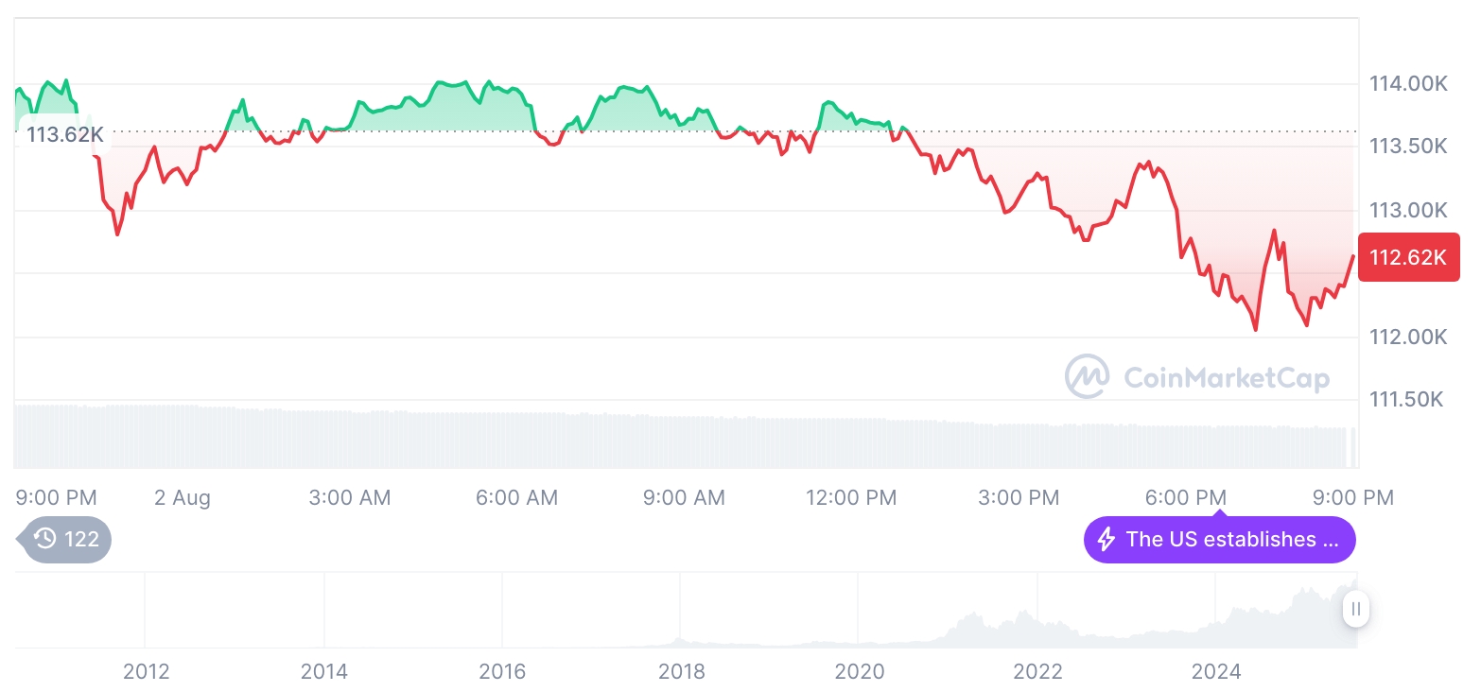Click the lightning bolt news icon
This screenshot has height=692, width=1481.
[x=1106, y=540]
